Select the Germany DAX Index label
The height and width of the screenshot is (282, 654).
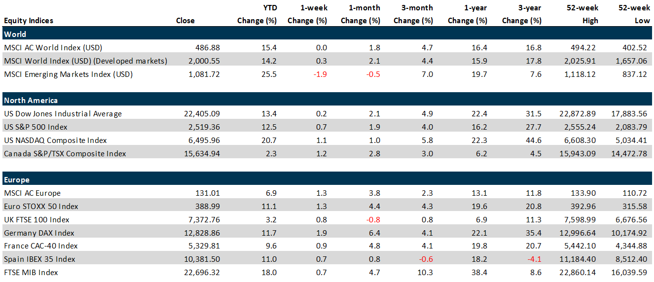click(x=39, y=233)
